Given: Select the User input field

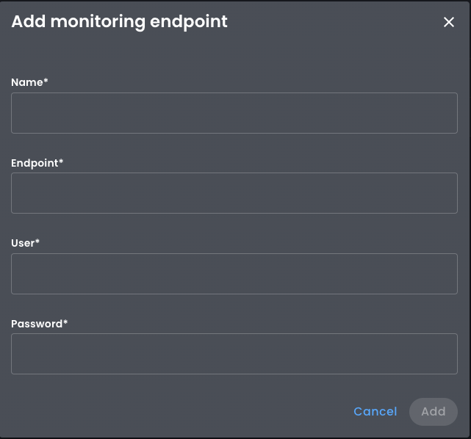Looking at the screenshot, I should [x=234, y=274].
